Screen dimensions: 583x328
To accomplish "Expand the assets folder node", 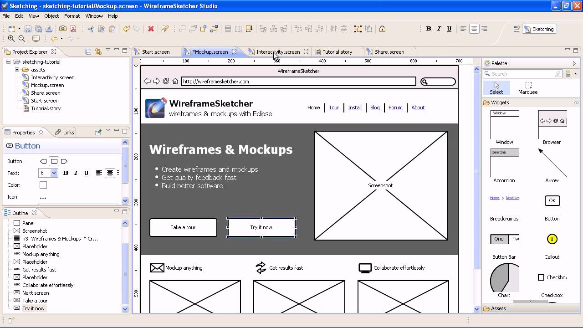I will (x=17, y=70).
